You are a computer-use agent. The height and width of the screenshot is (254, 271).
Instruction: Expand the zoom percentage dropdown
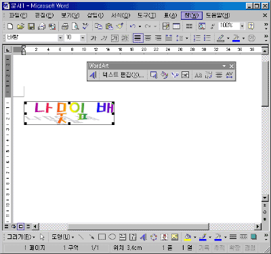[x=242, y=26]
